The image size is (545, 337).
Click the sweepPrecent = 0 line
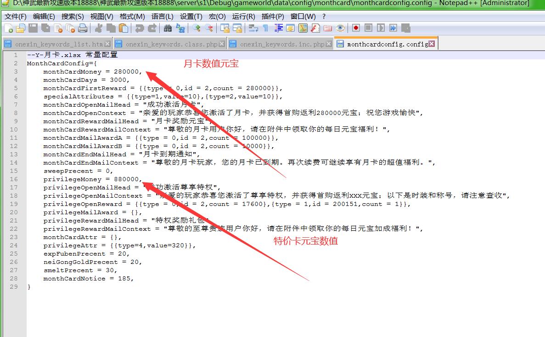[78, 171]
